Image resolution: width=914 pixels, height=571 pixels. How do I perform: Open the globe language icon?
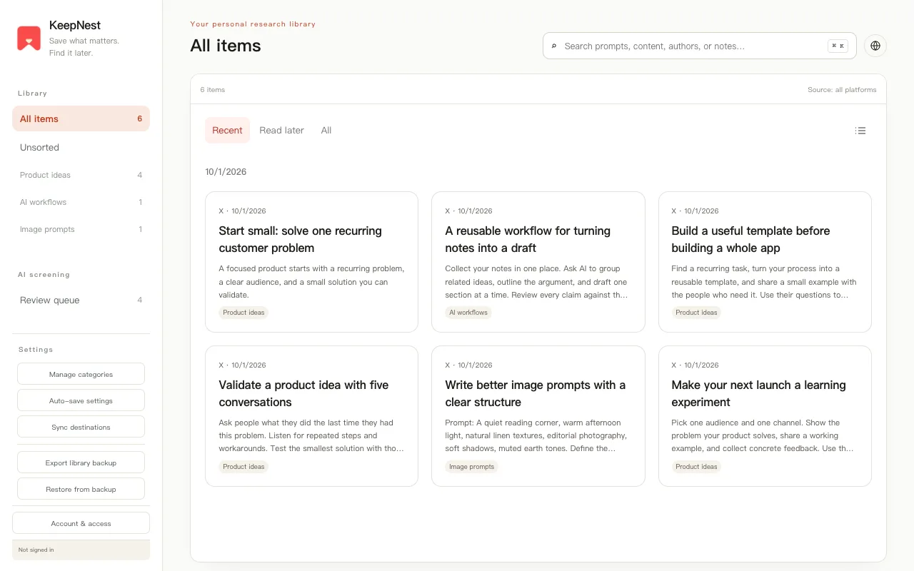[875, 46]
